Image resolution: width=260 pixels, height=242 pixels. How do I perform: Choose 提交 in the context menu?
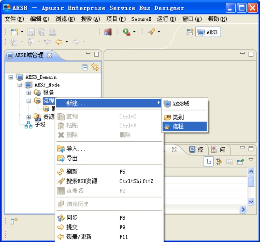coord(109,227)
